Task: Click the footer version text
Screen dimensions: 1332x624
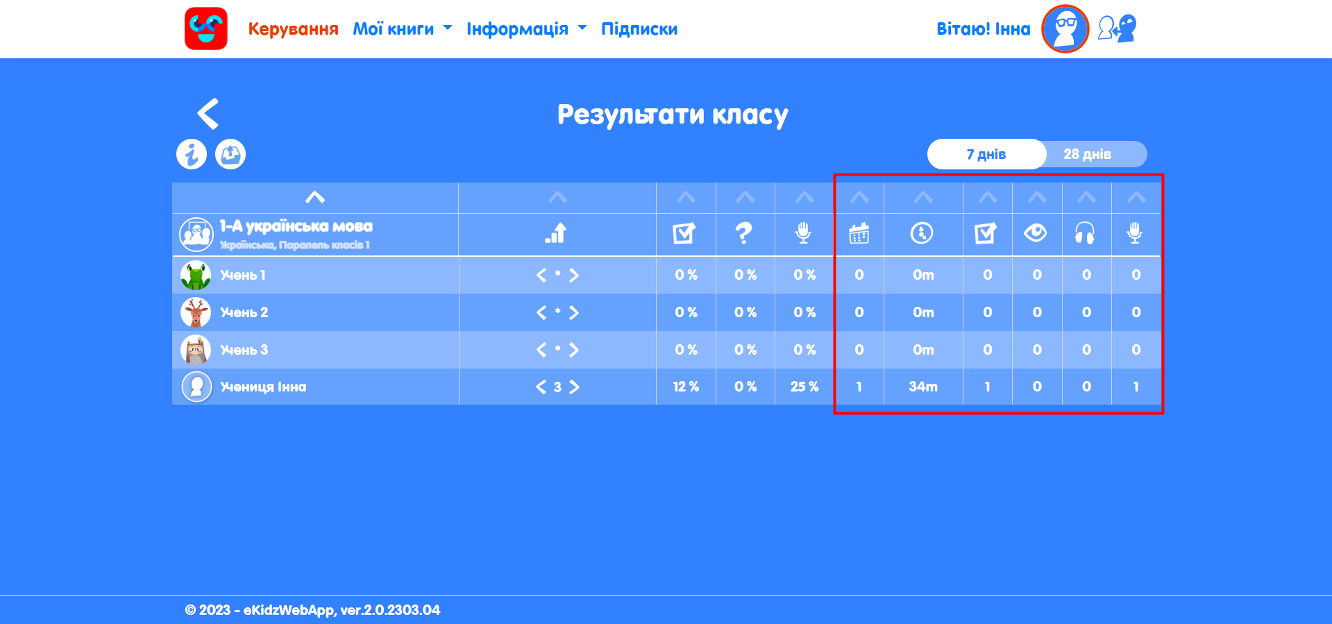Action: coord(312,610)
